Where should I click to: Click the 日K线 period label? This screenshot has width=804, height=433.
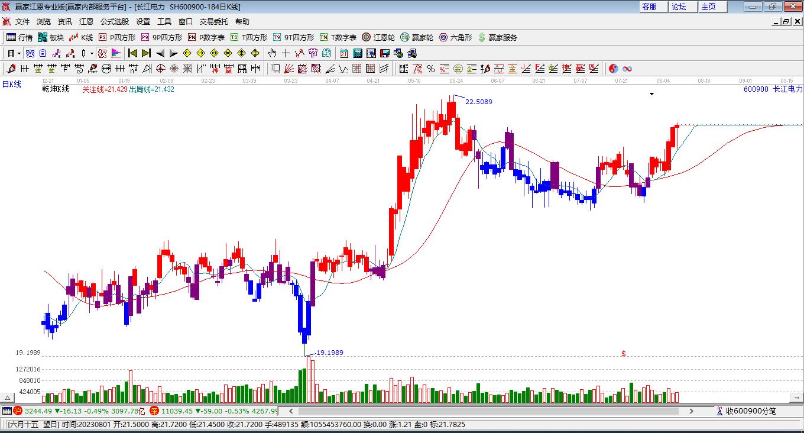[x=11, y=84]
